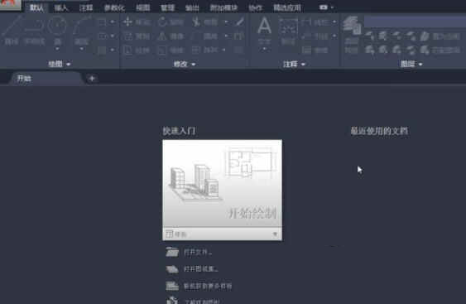This screenshot has height=304, width=466.
Task: Switch to the 默认 Home ribbon tab
Action: point(36,8)
